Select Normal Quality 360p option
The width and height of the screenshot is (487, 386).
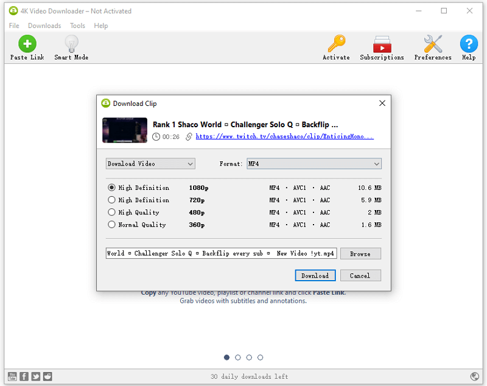click(x=111, y=225)
